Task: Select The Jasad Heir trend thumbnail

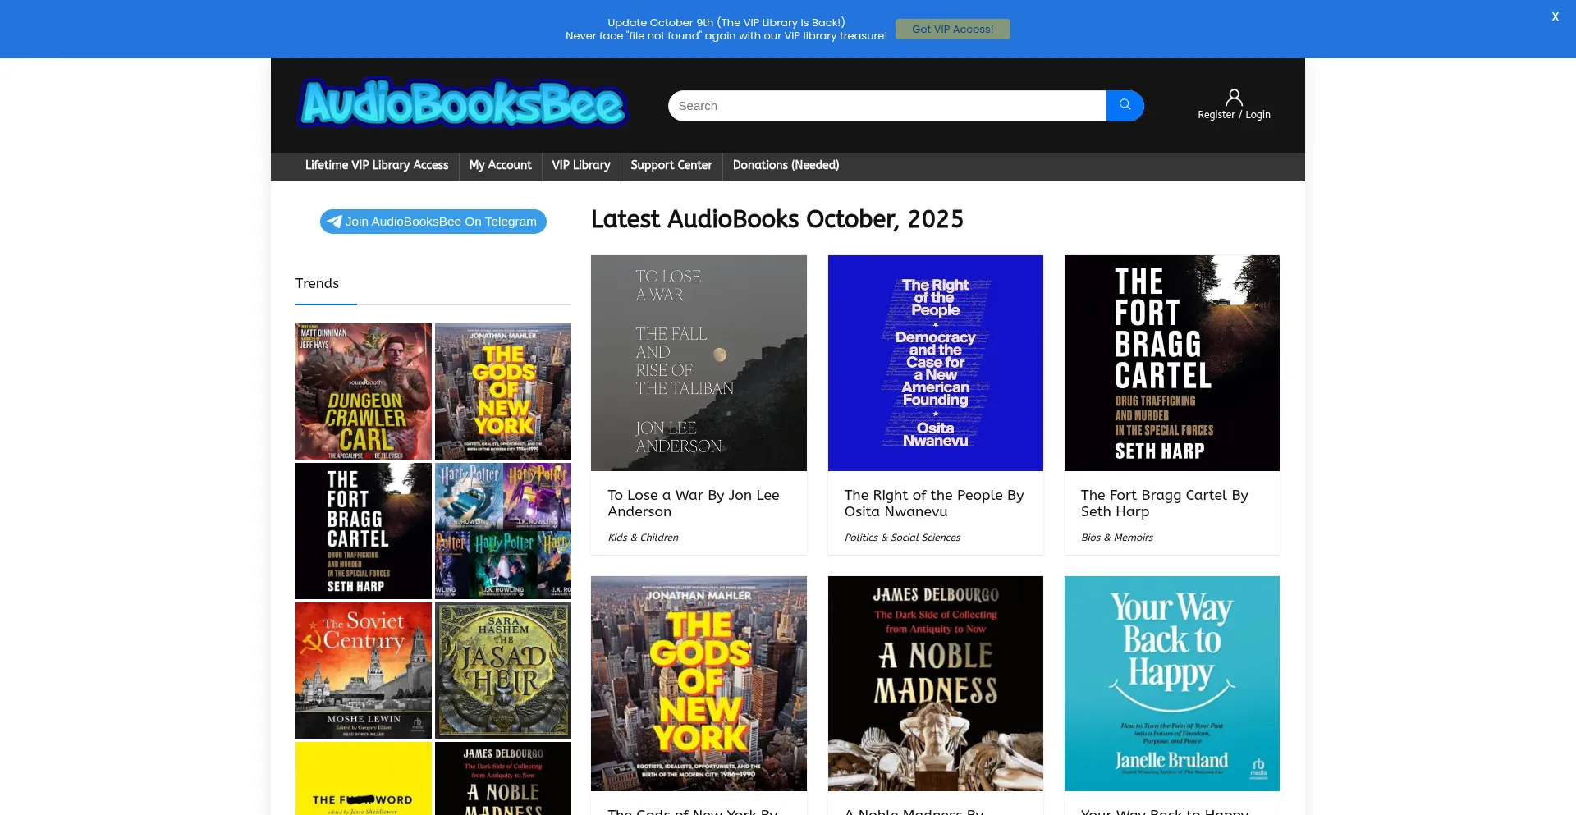Action: [503, 671]
